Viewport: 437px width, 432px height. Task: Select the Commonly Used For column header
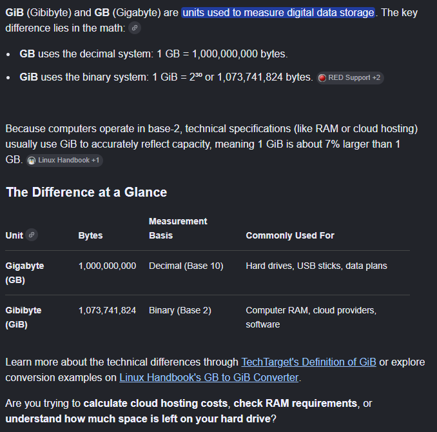290,235
